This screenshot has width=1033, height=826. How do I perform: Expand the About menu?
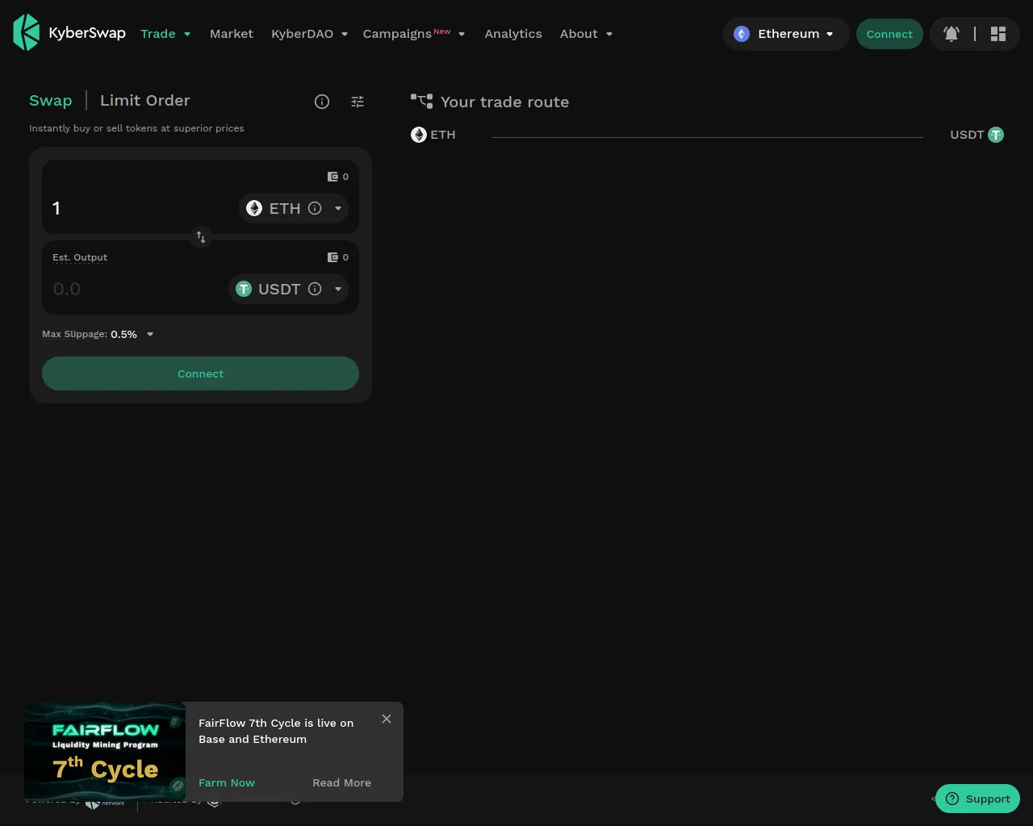point(587,34)
